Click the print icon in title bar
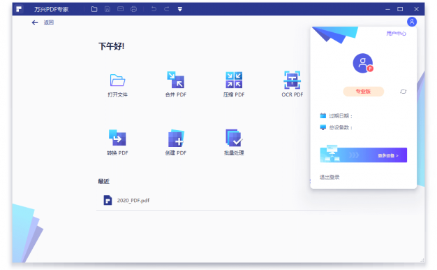The height and width of the screenshot is (270, 437). click(x=133, y=9)
